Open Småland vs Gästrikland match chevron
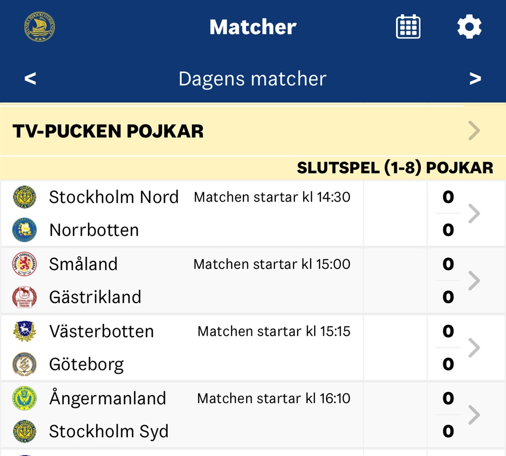The width and height of the screenshot is (506, 456). [474, 281]
